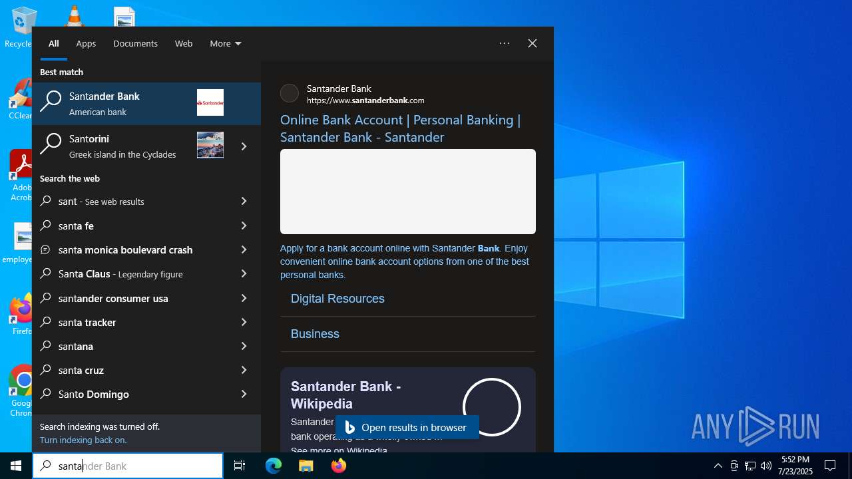852x479 pixels.
Task: Click the blank preview image in Santander result
Action: click(x=408, y=192)
